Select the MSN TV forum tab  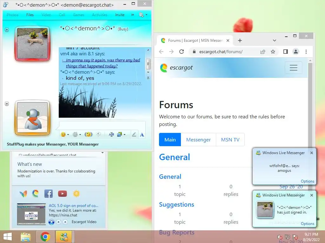tap(230, 140)
